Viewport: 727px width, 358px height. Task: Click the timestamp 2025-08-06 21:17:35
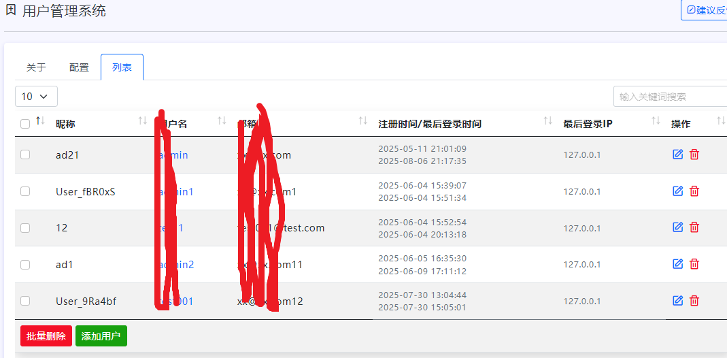[422, 161]
